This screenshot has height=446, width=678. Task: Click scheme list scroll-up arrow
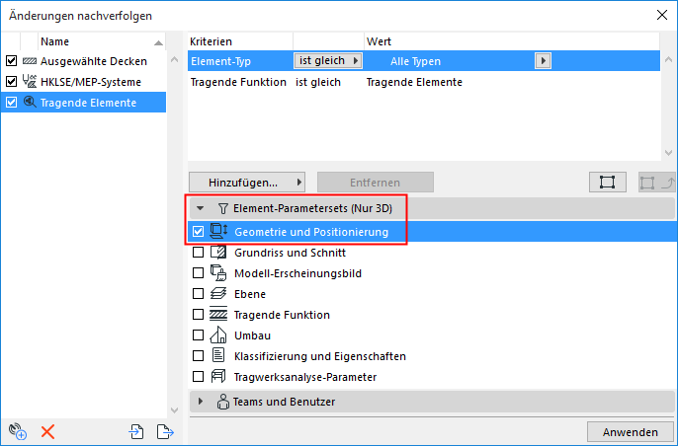(174, 59)
